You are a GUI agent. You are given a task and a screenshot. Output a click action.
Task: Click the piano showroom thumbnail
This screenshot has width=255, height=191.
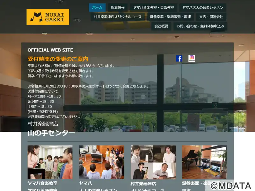coord(204,162)
